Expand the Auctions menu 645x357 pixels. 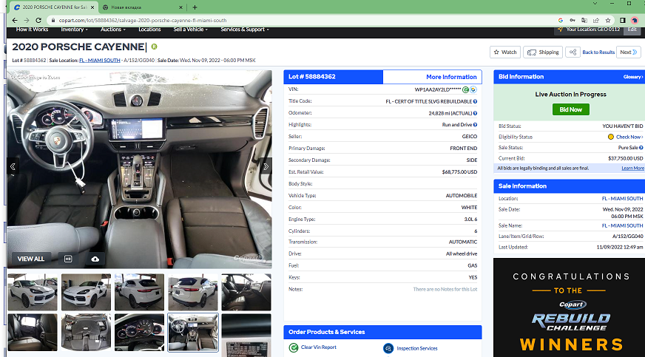113,30
